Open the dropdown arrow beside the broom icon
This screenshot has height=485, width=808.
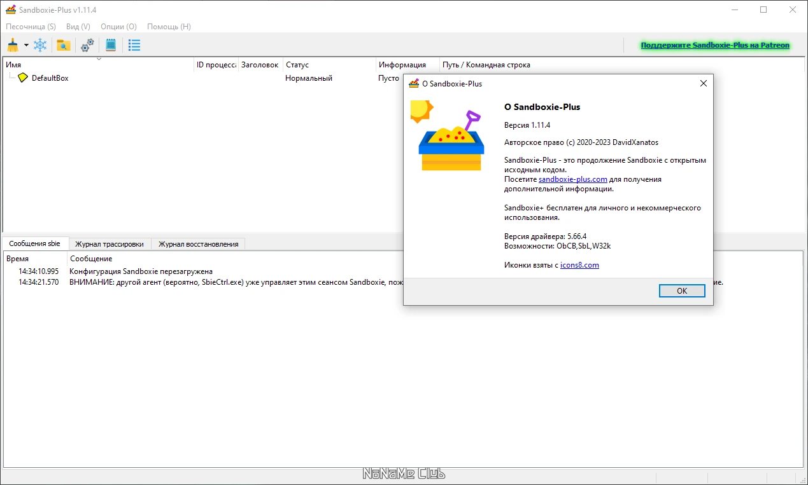(x=26, y=46)
